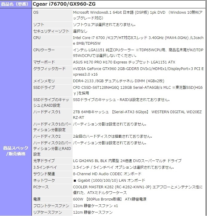Click the 選択なし value
Image resolution: width=207 pixels, height=216 pixels.
(x=80, y=31)
